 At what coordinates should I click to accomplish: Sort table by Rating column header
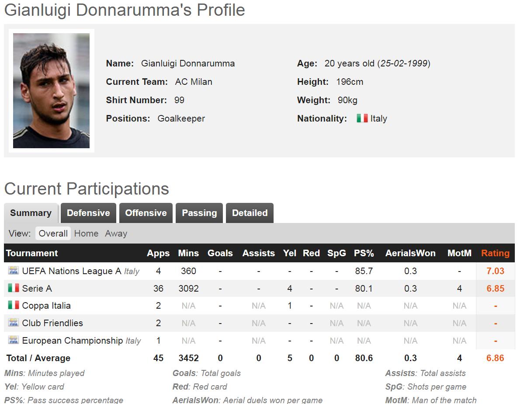(495, 253)
